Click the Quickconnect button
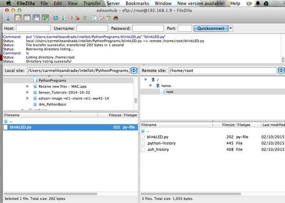This screenshot has height=203, width=285. (x=211, y=28)
